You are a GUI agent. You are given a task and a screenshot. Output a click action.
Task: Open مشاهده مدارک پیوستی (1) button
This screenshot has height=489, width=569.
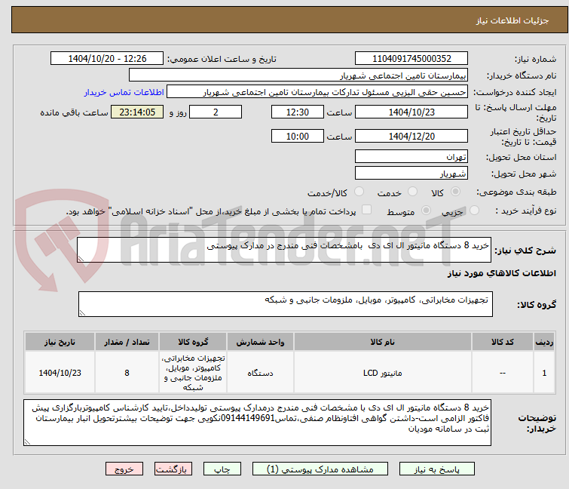click(320, 469)
